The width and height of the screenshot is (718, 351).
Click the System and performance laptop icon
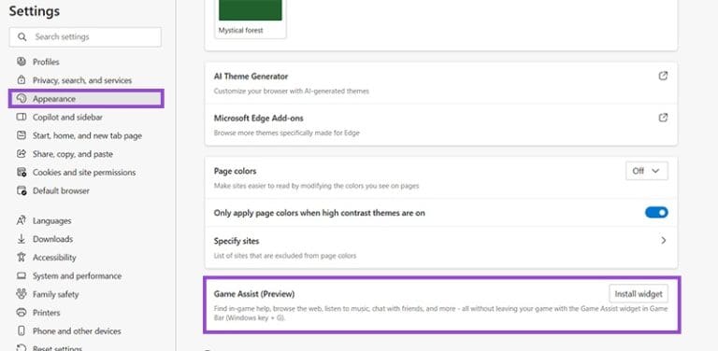[x=22, y=276]
